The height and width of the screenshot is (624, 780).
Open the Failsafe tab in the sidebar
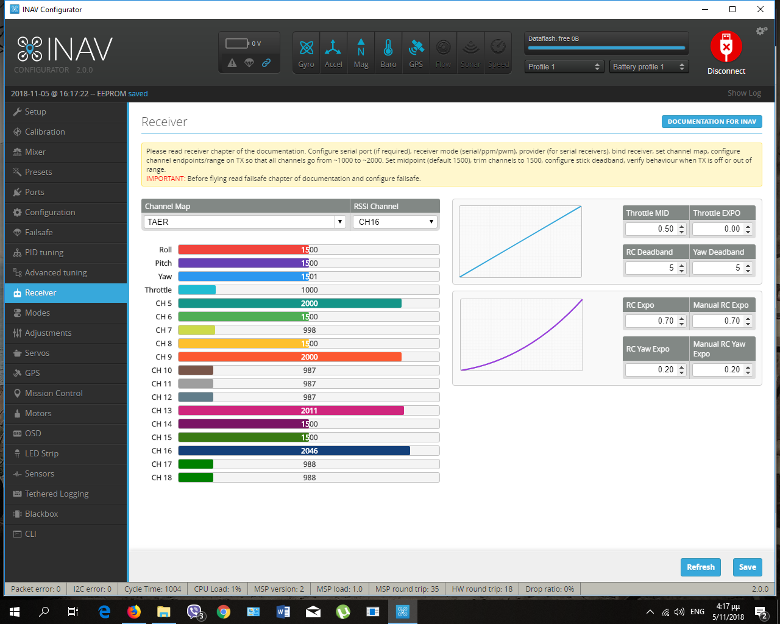(39, 232)
